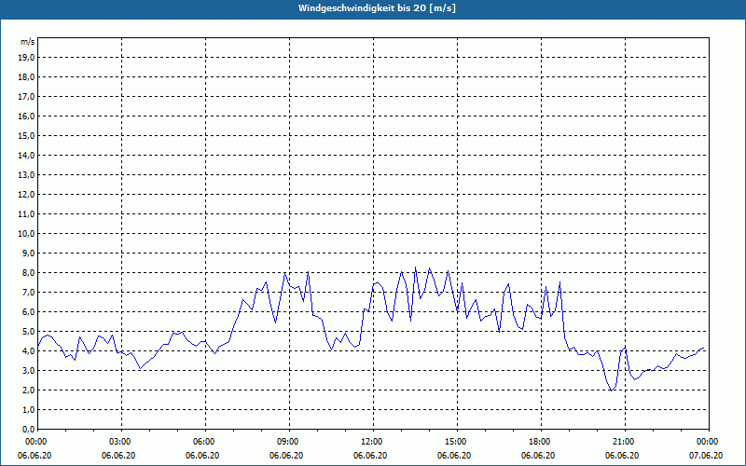Click the "14,0" y-axis value

(26, 155)
